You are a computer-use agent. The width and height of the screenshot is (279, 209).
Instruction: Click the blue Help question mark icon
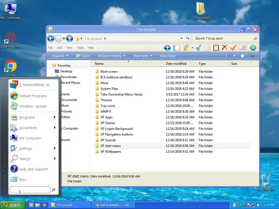(253, 56)
